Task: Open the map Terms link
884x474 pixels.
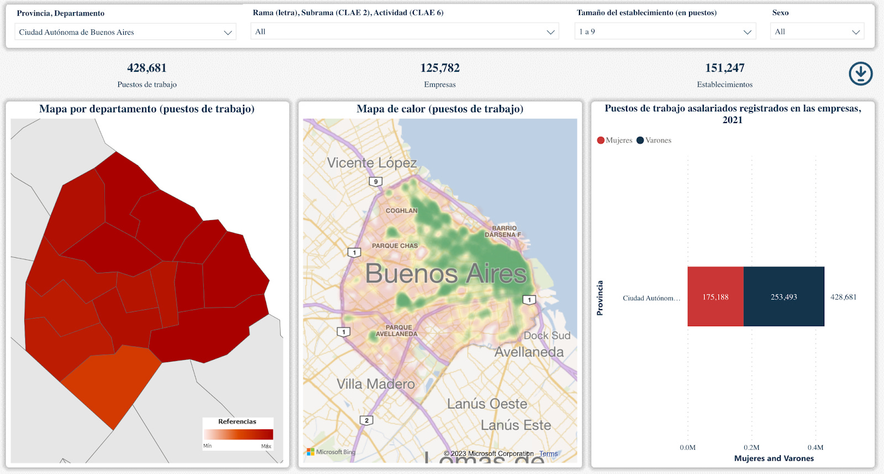Action: point(549,454)
